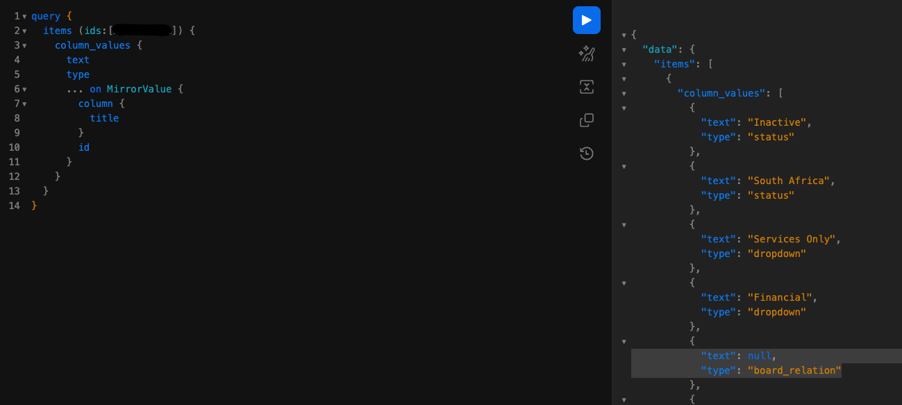This screenshot has height=405, width=902.
Task: Collapse the result object containing "Inactive"
Action: tap(624, 108)
